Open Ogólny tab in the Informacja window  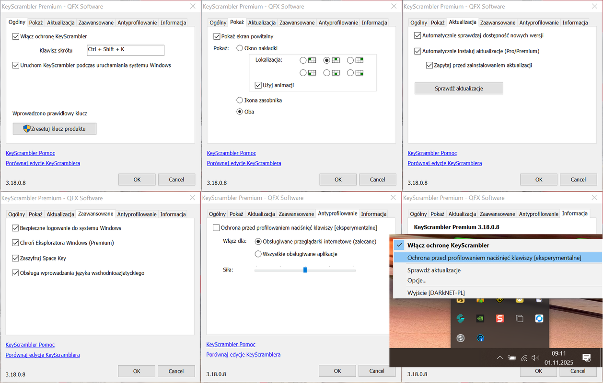tap(418, 214)
